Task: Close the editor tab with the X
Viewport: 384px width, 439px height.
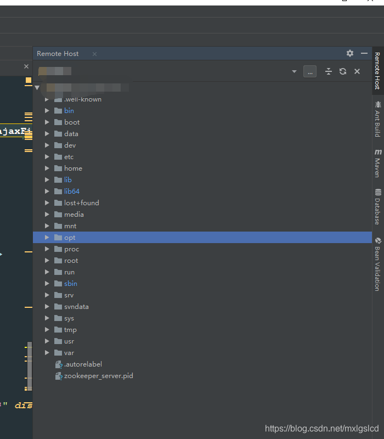Action: click(x=26, y=66)
